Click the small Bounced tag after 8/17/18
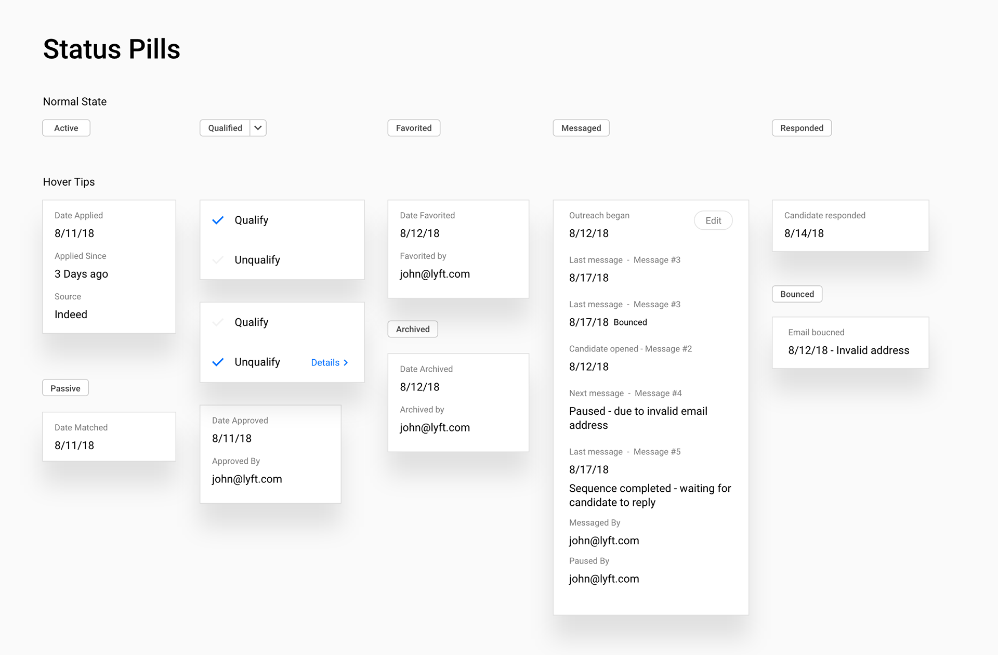 click(x=630, y=322)
